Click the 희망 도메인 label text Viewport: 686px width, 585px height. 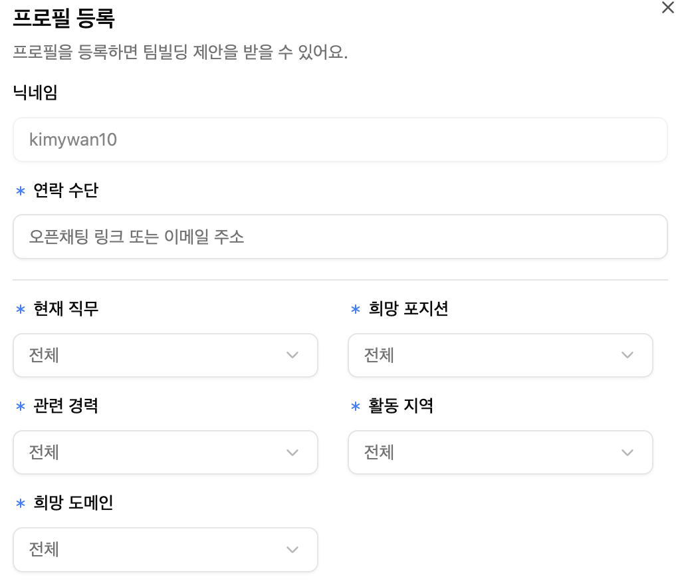(73, 503)
